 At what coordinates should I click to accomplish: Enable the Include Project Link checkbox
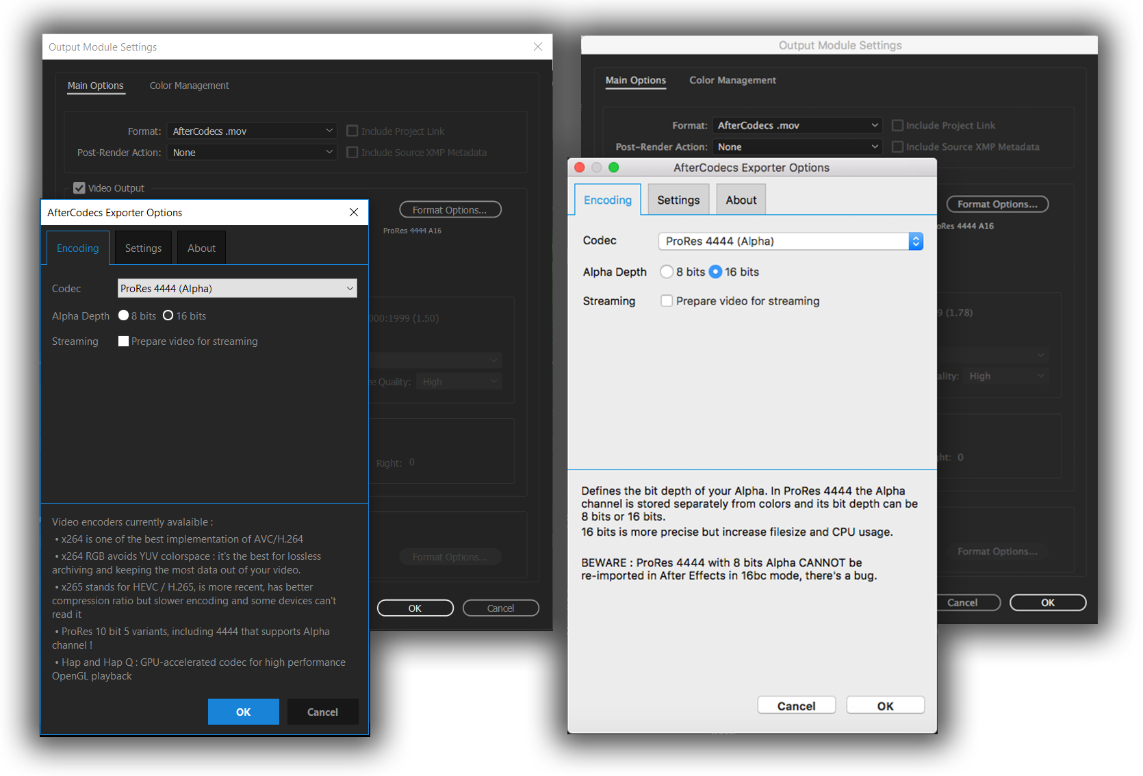[x=352, y=131]
